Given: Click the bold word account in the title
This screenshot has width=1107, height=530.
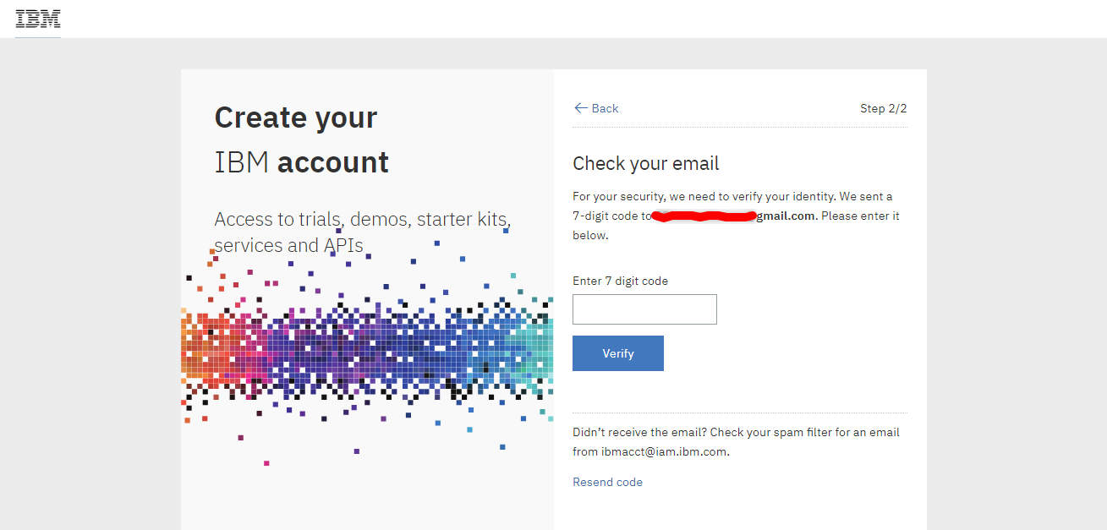Looking at the screenshot, I should coord(333,162).
